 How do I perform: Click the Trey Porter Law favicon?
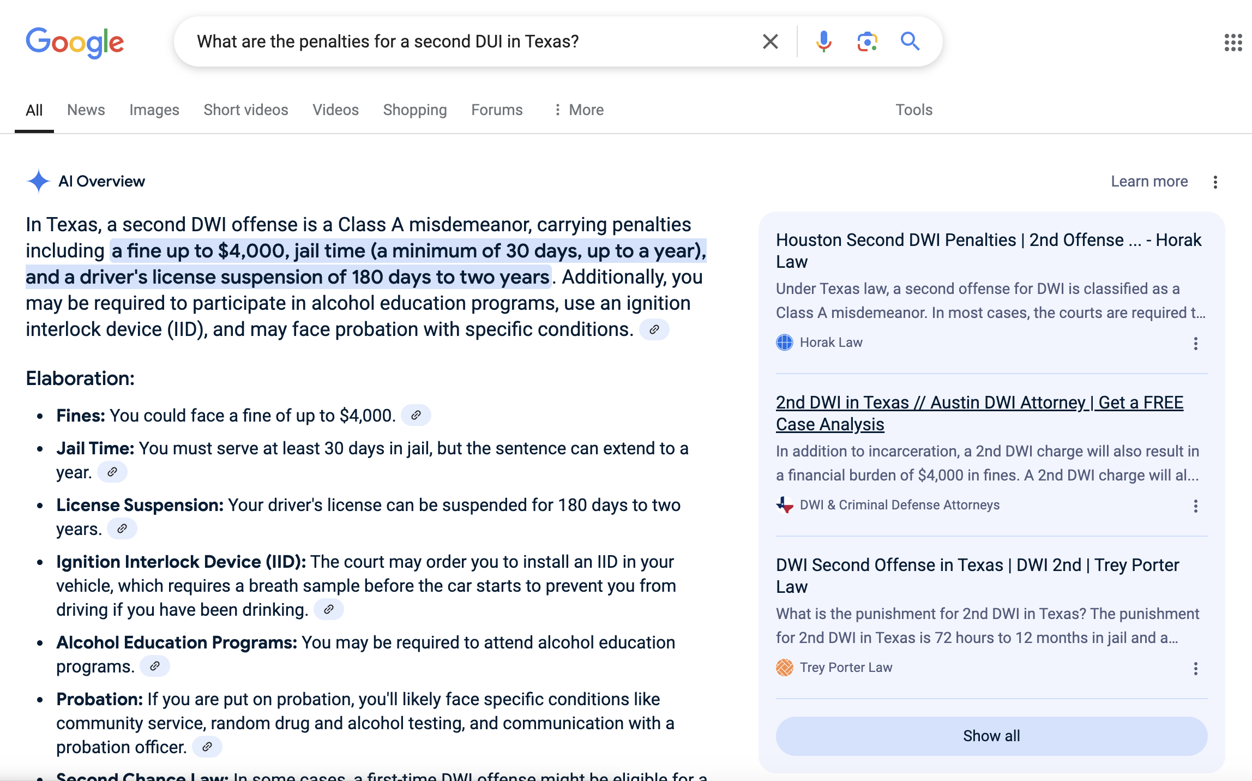coord(784,668)
